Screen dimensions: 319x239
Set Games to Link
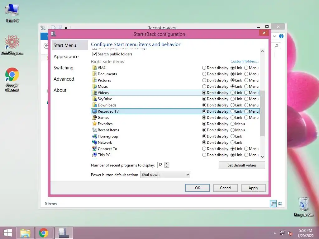click(232, 117)
